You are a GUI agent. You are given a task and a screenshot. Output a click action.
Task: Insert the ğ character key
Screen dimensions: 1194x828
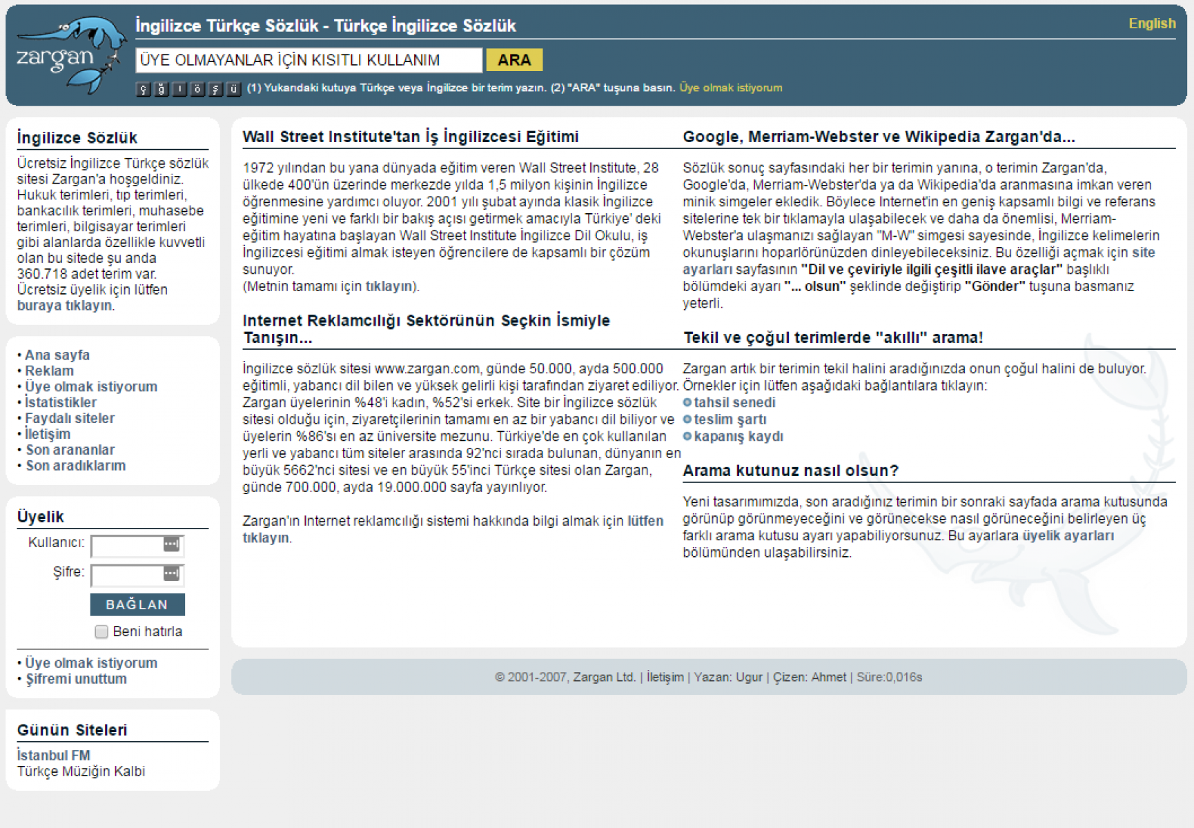coord(161,89)
